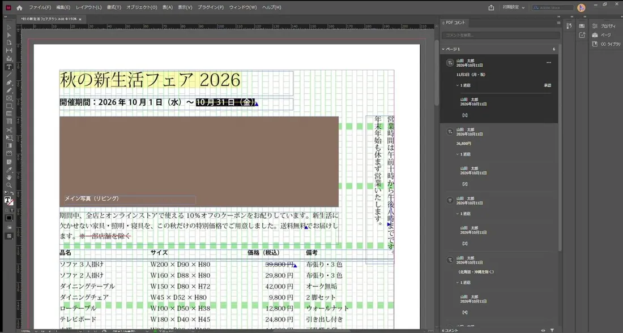The height and width of the screenshot is (333, 623).
Task: Collapse the ページ 1 comments group
Action: point(443,49)
